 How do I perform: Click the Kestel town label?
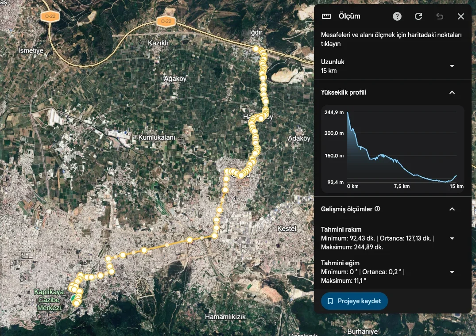[286, 229]
